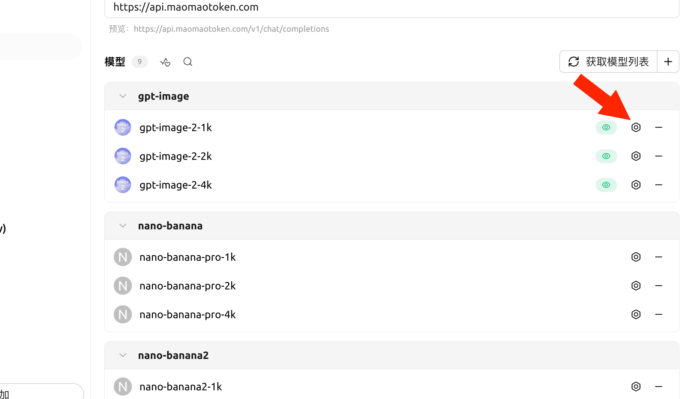Open settings for nano-banana-pro-2k model
681x399 pixels.
click(636, 286)
